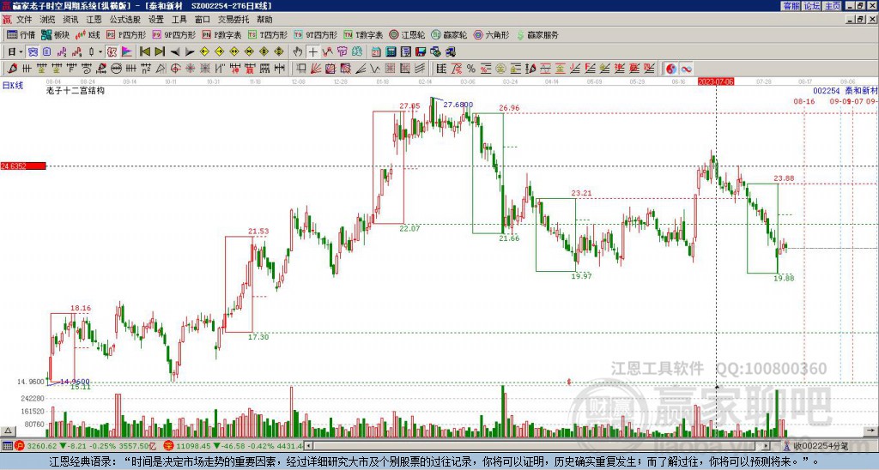The width and height of the screenshot is (879, 470).
Task: Select the zigzag wave line tool
Action: [374, 69]
